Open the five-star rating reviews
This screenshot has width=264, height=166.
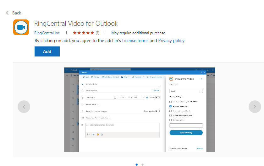point(86,33)
